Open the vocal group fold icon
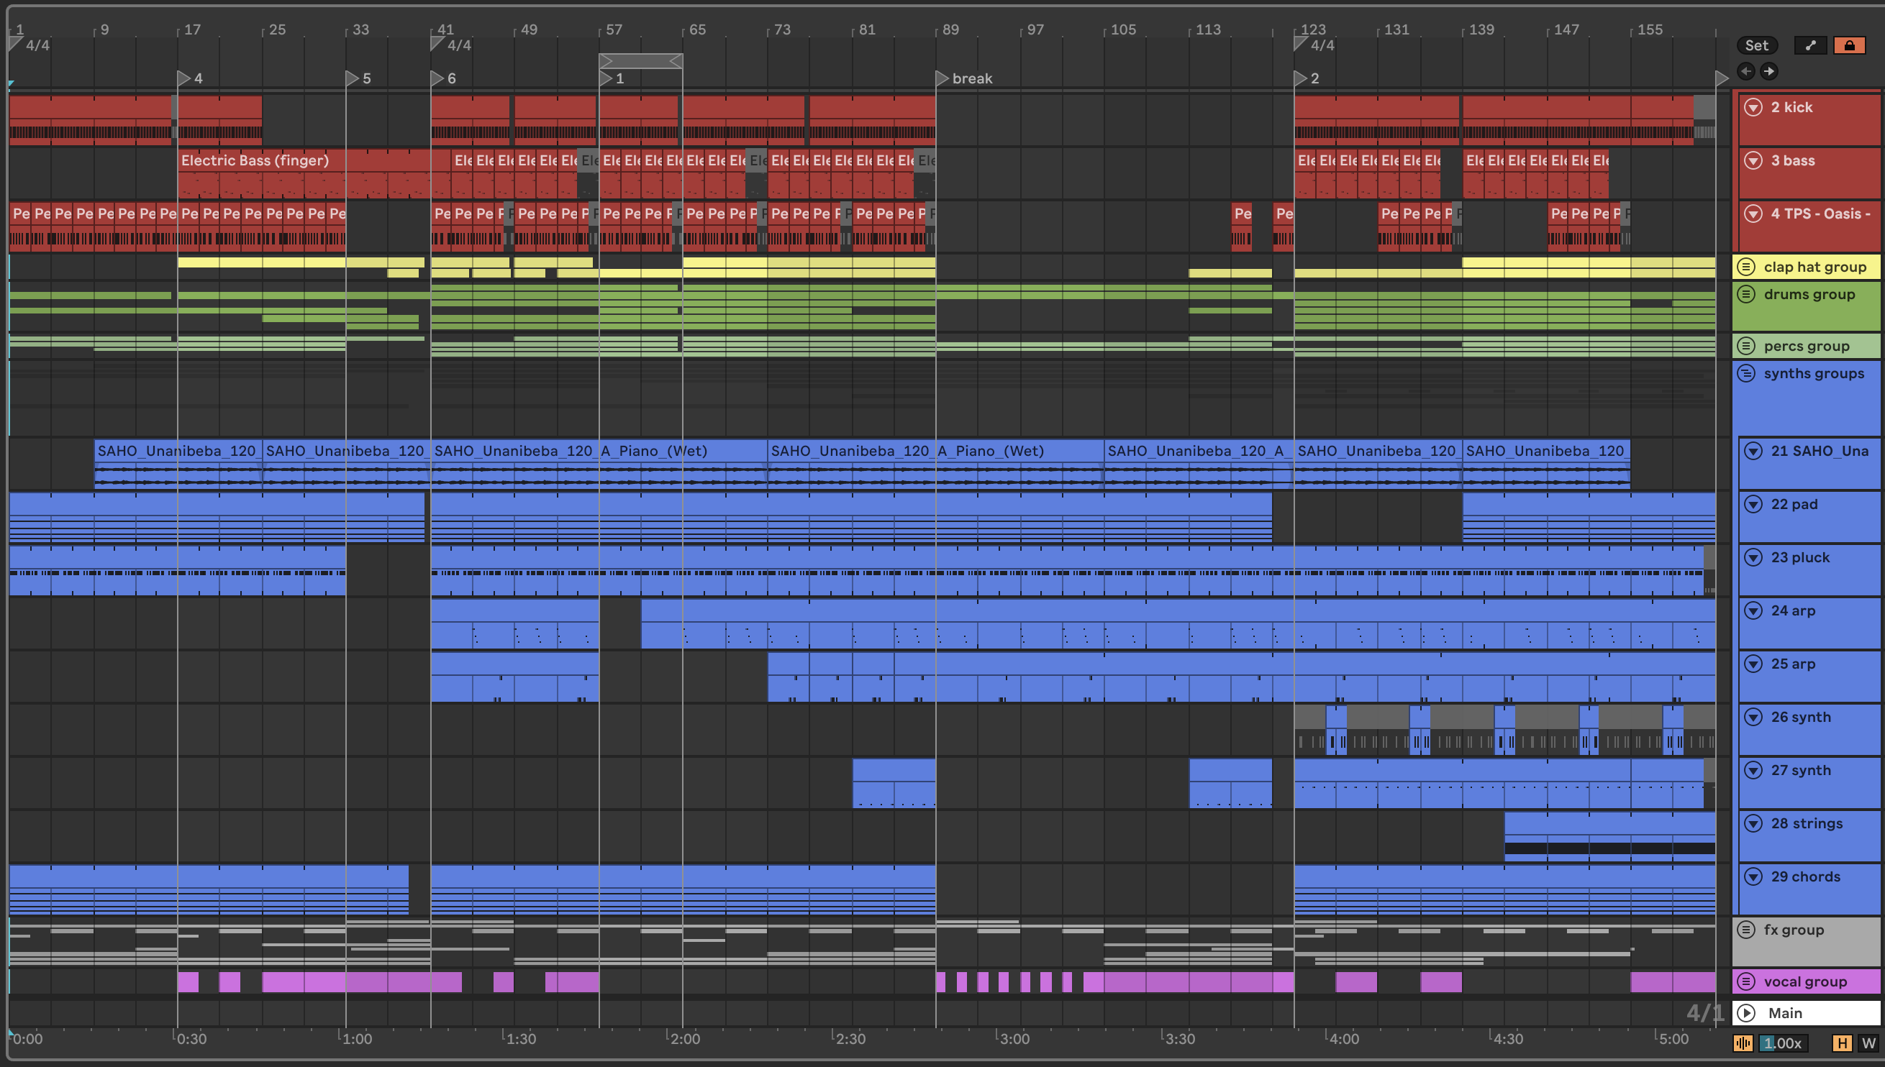Viewport: 1885px width, 1067px height. (x=1746, y=981)
